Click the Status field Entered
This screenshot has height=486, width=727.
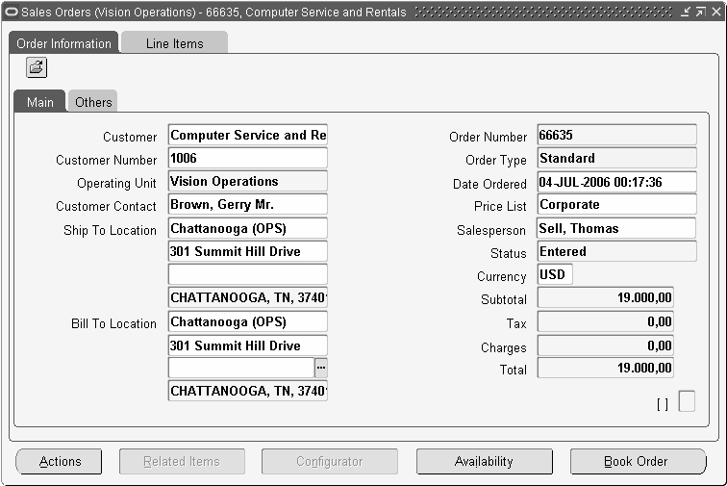[617, 251]
